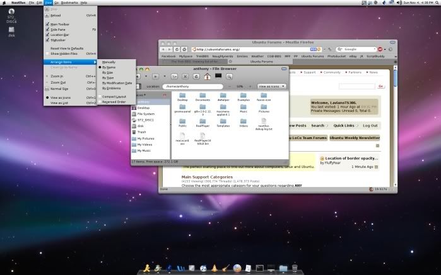Click the Trash icon in the dock
441x275 pixels.
tap(295, 268)
